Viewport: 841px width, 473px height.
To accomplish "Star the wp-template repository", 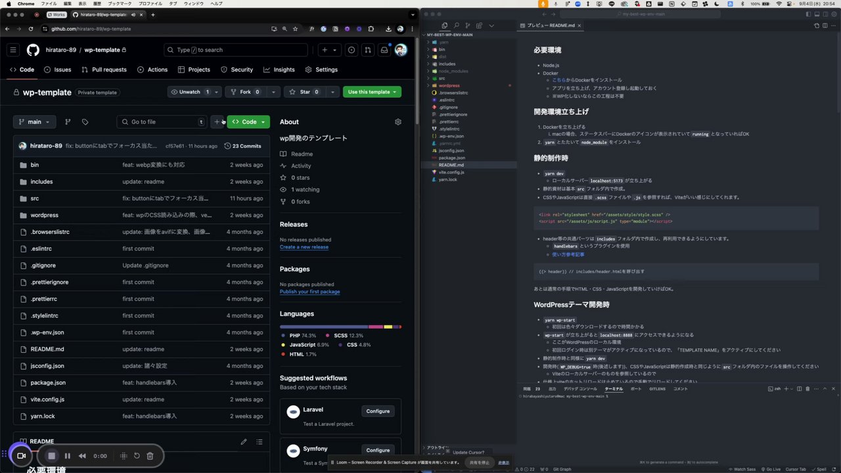I will [x=306, y=92].
